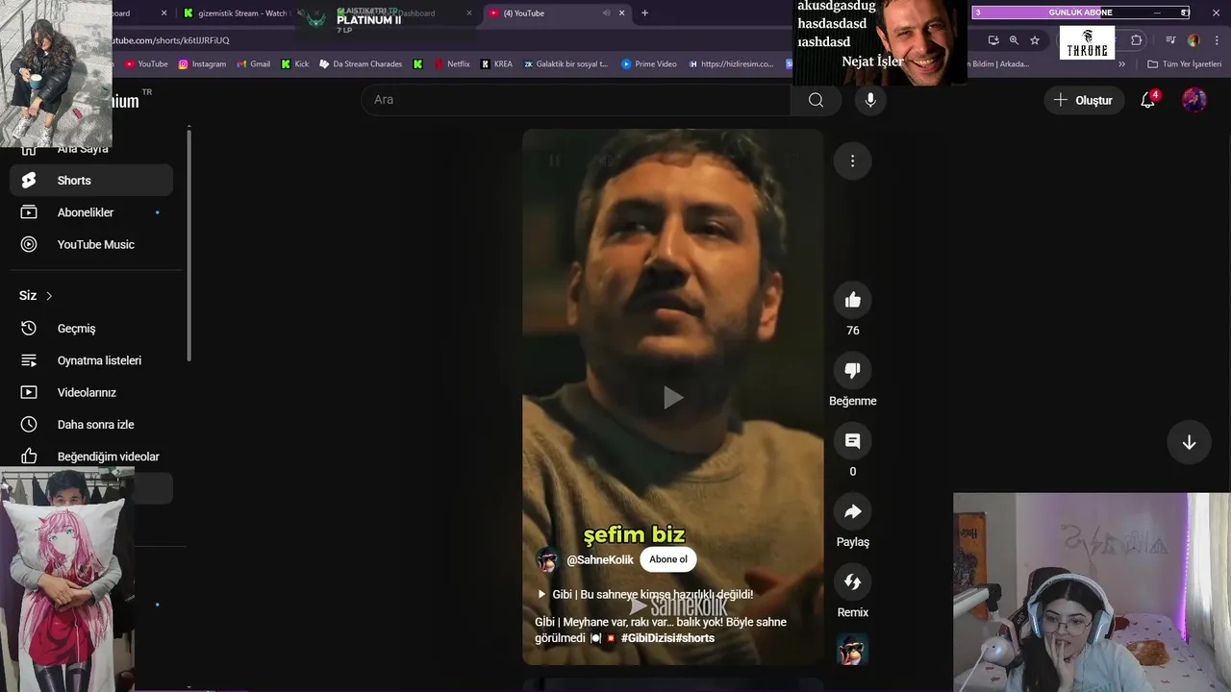The image size is (1231, 692).
Task: Expand the hidden bookmarks chevron
Action: [x=1121, y=64]
